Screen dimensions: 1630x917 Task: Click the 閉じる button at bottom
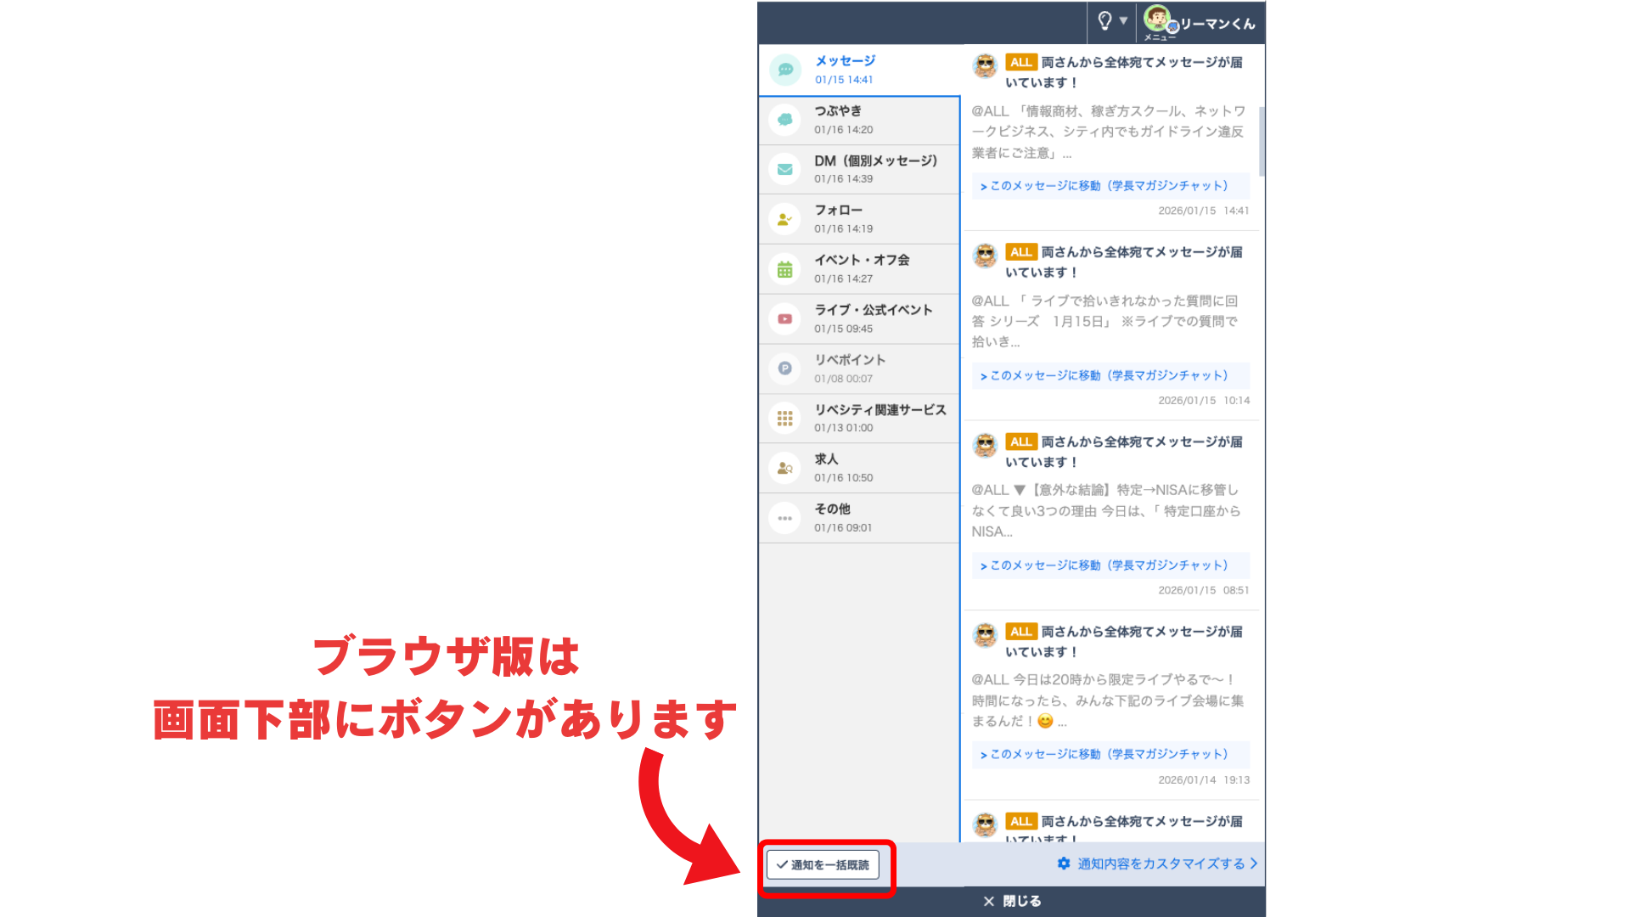click(1011, 901)
